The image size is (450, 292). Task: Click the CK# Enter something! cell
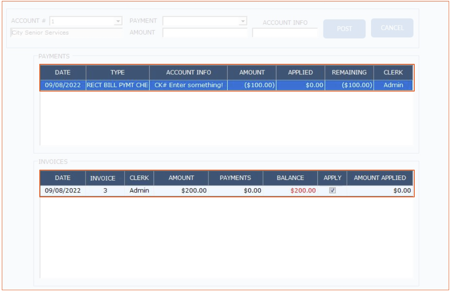coord(188,85)
